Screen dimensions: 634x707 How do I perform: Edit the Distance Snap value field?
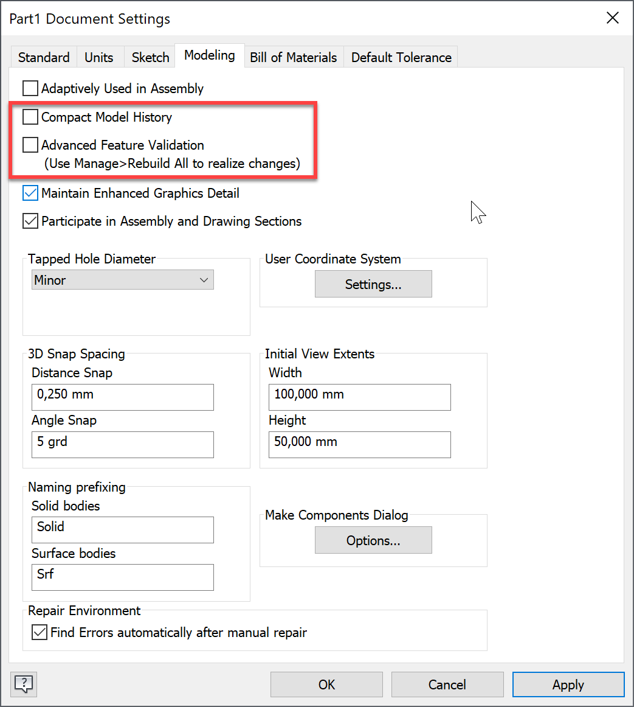[122, 397]
